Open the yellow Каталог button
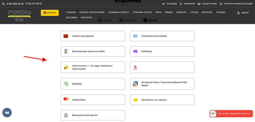 tap(50, 13)
